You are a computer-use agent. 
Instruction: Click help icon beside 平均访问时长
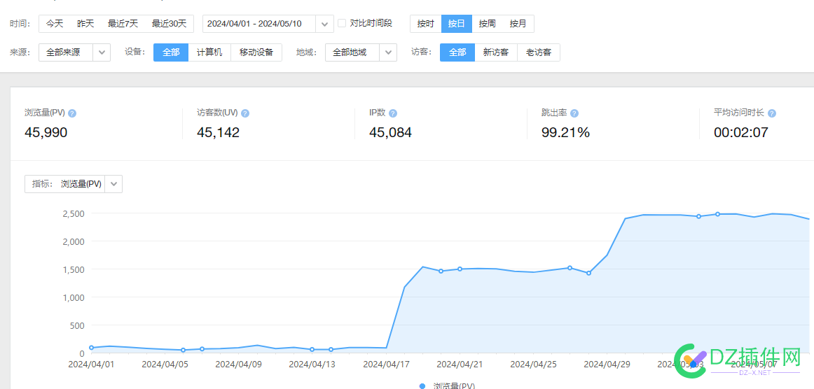772,113
